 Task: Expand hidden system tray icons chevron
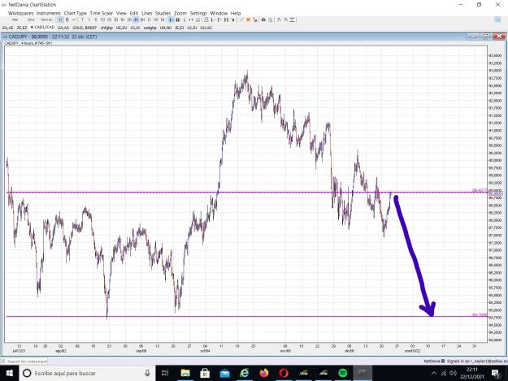point(434,373)
